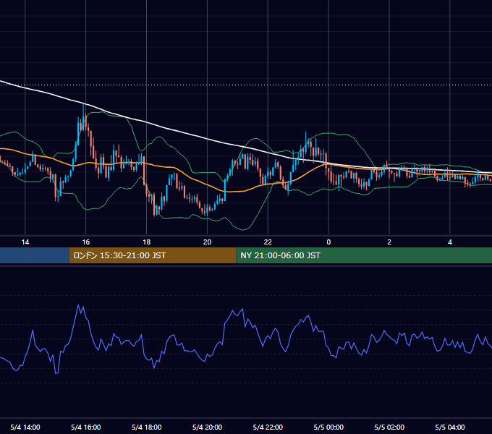
Task: Select the London 15:30-21:00 JST session bar
Action: pos(153,255)
